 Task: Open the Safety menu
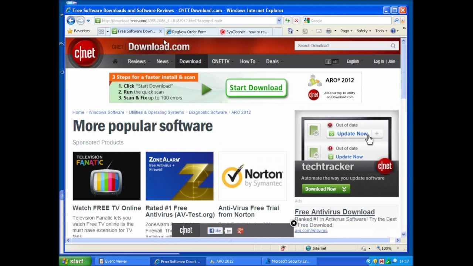click(364, 31)
